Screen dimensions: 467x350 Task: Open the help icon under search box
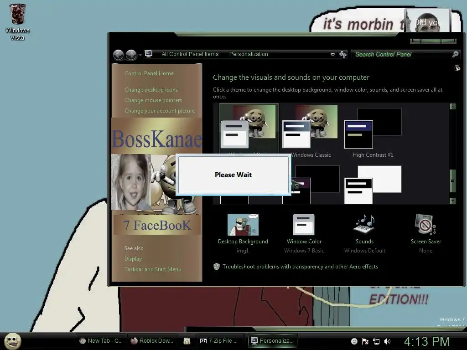[x=457, y=68]
